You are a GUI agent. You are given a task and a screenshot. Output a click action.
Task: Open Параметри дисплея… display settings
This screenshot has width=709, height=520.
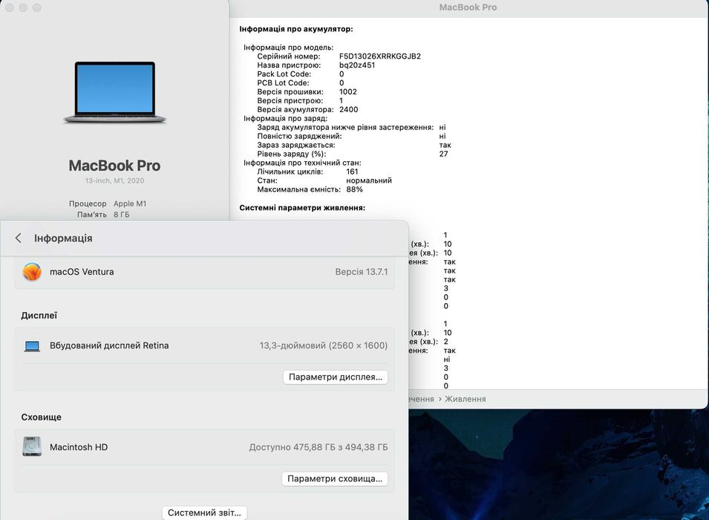point(336,377)
